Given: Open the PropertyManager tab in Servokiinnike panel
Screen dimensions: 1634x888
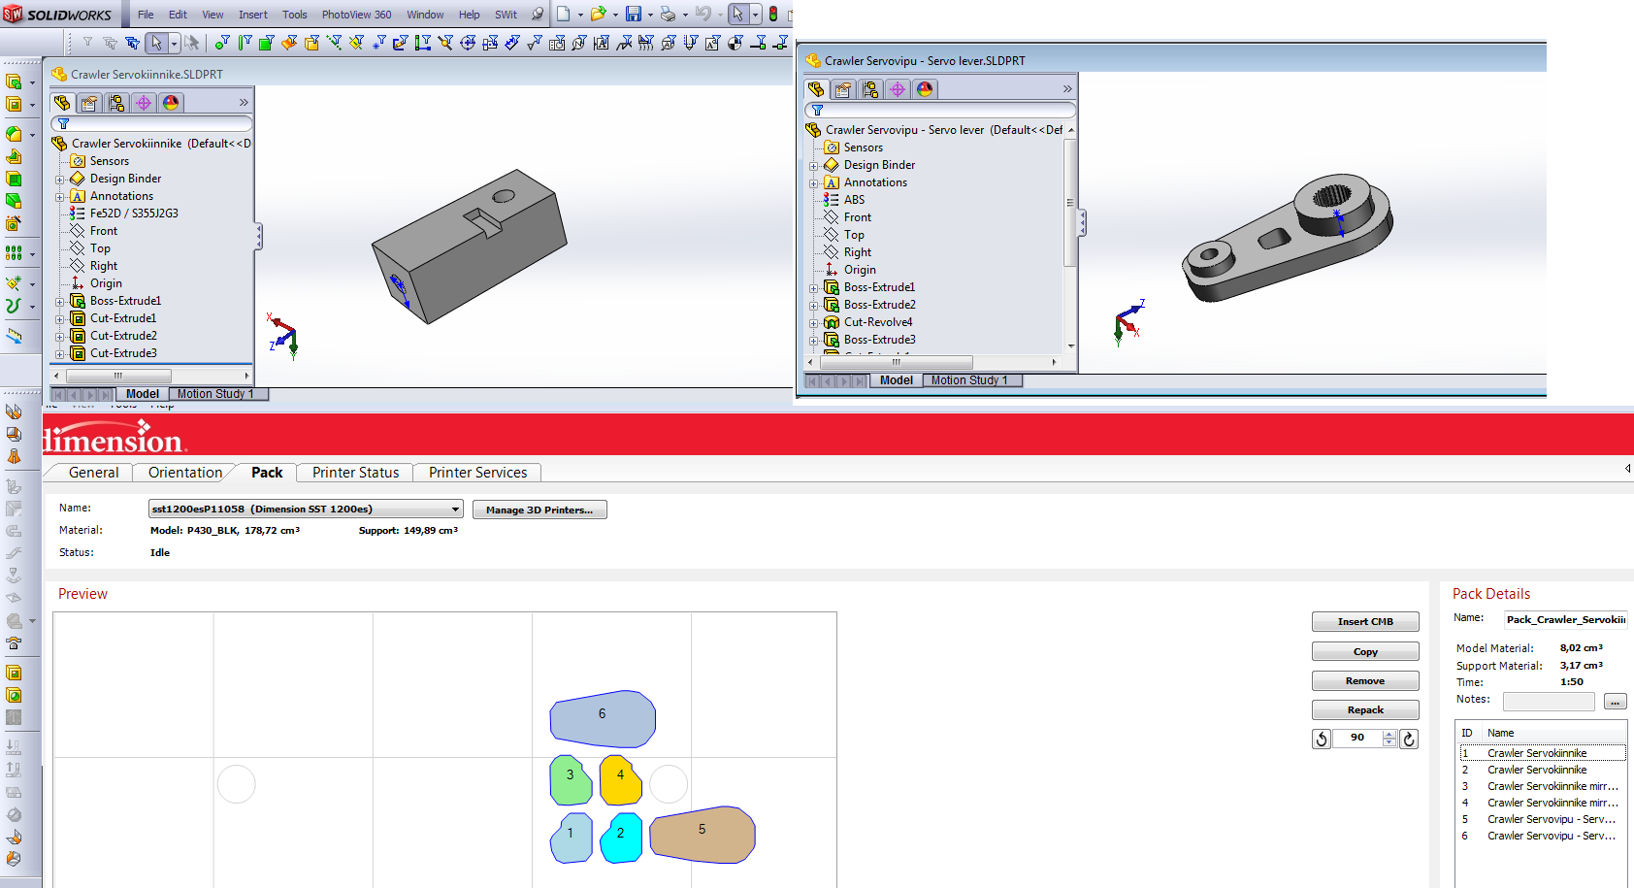Looking at the screenshot, I should (x=89, y=103).
